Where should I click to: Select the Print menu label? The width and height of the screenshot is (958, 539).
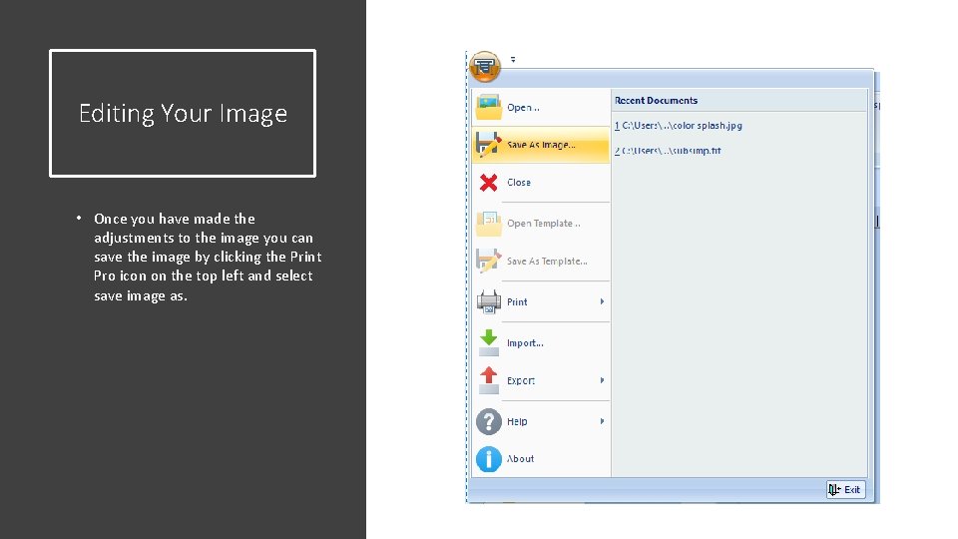[517, 301]
